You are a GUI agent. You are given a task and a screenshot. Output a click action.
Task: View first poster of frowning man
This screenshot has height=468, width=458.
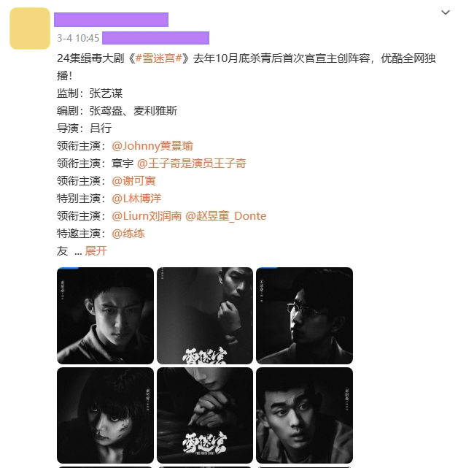105,315
